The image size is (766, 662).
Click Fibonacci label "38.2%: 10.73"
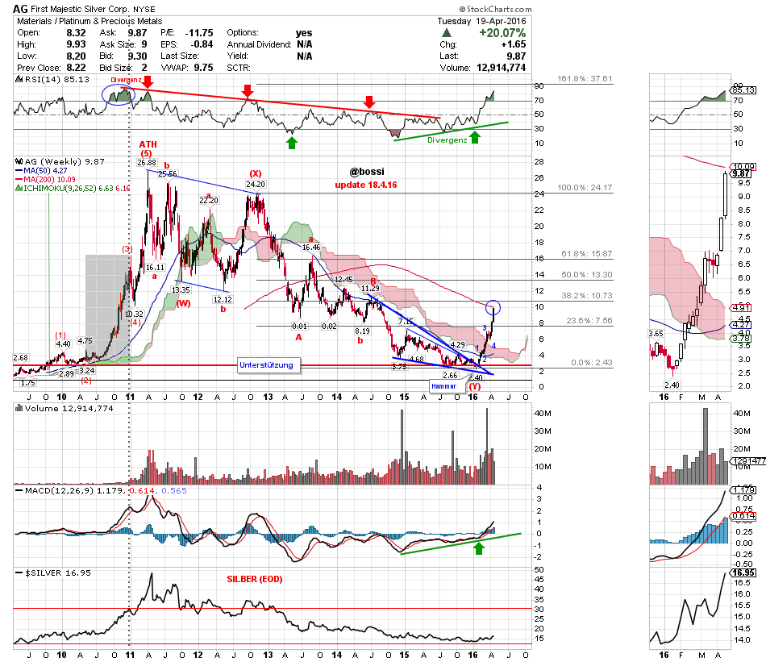(x=587, y=296)
